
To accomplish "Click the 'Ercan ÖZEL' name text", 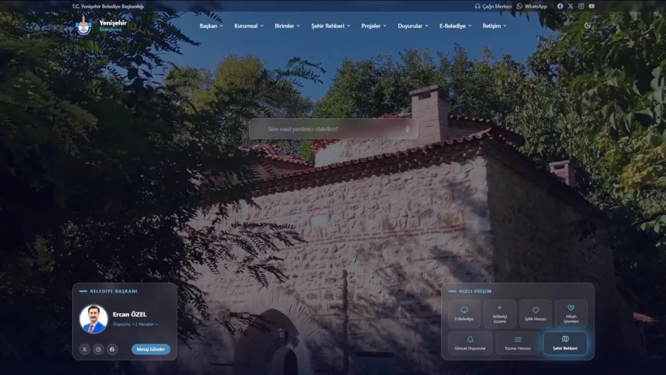I will pyautogui.click(x=130, y=314).
